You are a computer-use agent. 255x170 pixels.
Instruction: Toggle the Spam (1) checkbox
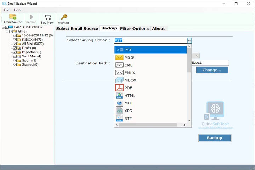(x=15, y=60)
